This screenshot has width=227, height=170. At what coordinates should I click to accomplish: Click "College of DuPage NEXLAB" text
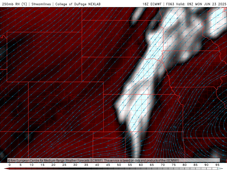tap(78, 4)
